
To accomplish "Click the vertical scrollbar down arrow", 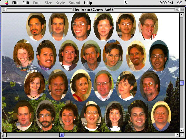I will point(182,130).
